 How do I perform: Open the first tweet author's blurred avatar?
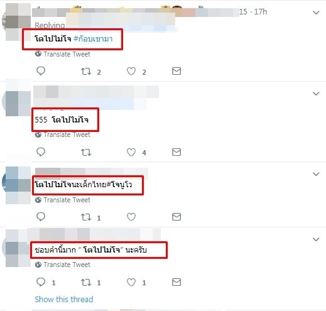(17, 21)
